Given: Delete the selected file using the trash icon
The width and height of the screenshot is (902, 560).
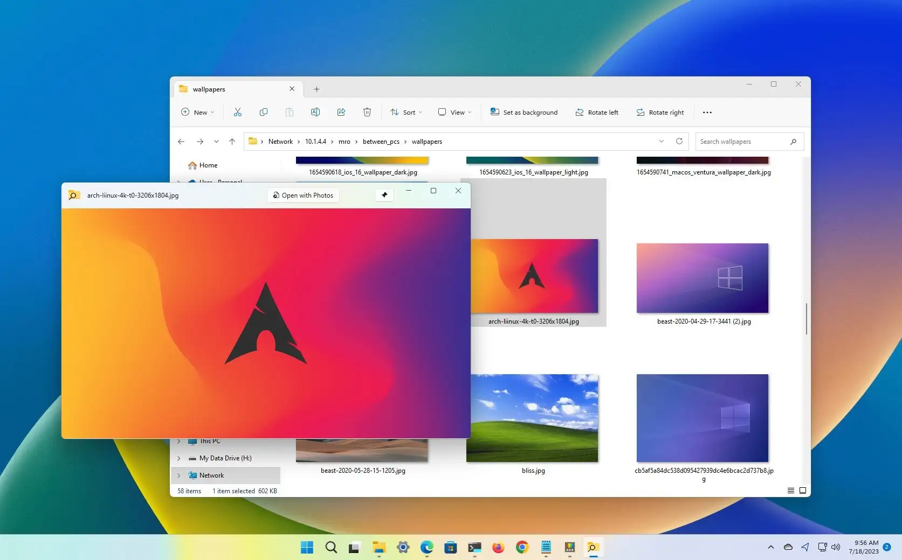Looking at the screenshot, I should tap(367, 112).
